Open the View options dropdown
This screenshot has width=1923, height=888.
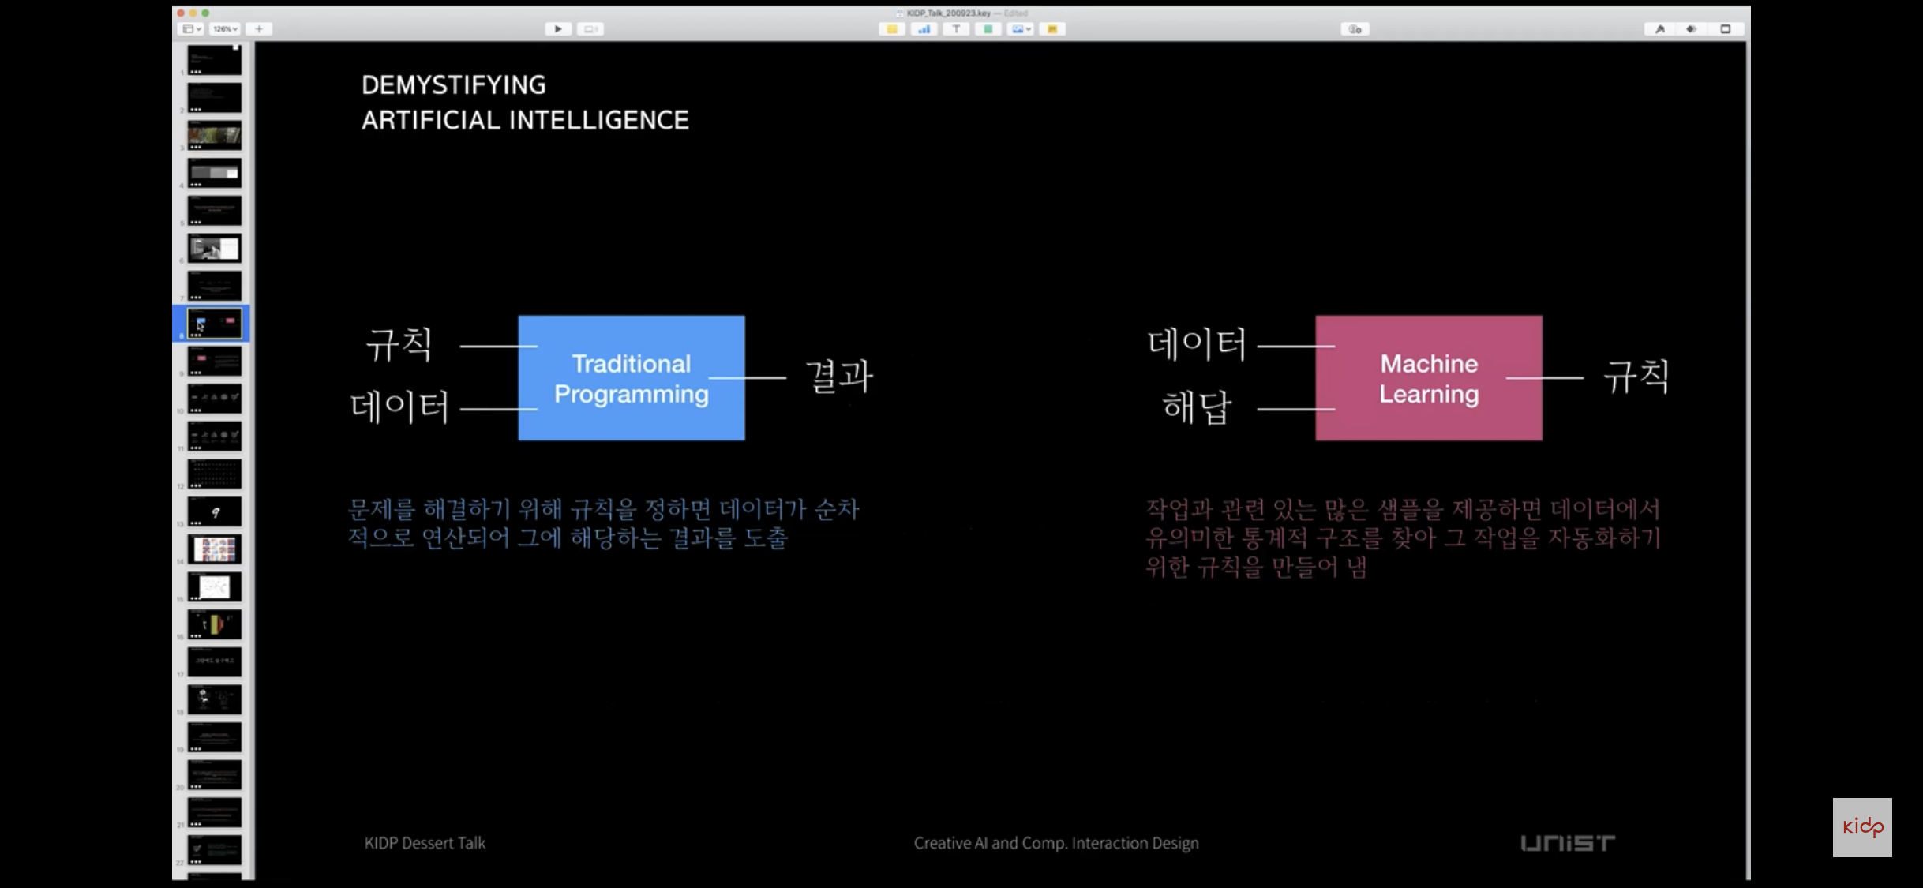192,29
